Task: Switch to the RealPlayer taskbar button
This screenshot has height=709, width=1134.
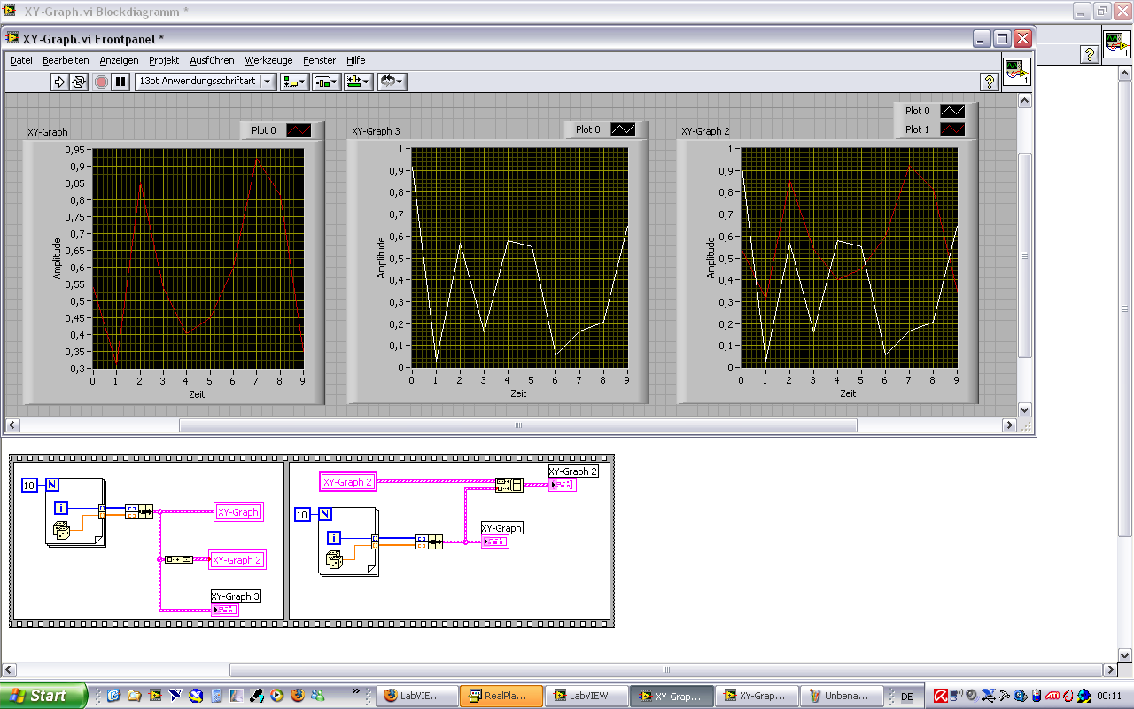Action: pos(501,696)
